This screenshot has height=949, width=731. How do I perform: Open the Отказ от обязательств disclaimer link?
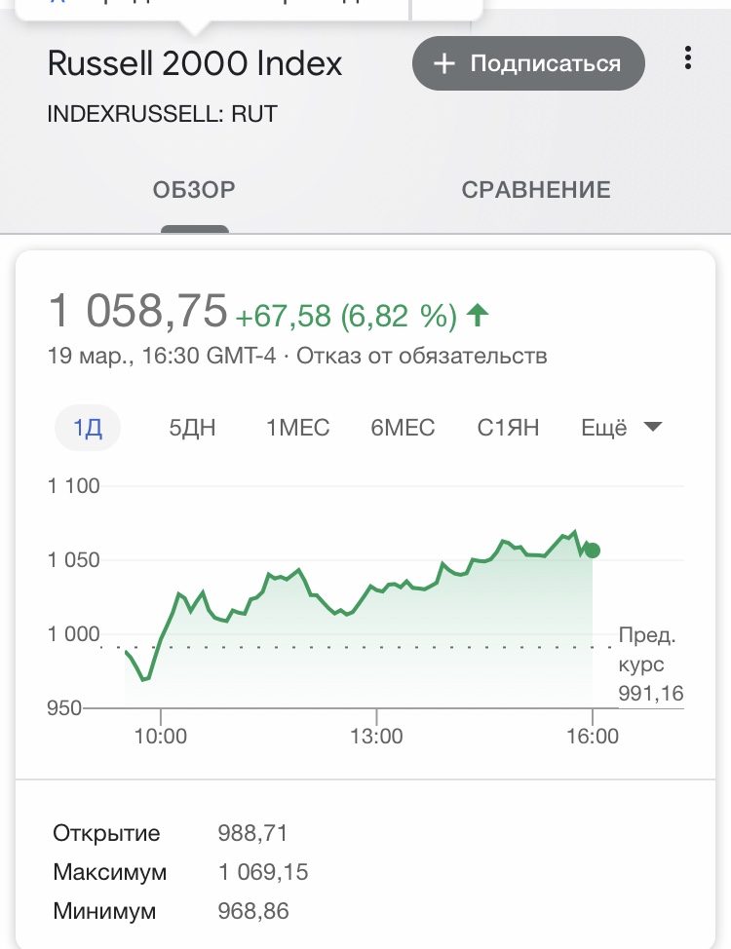421,356
